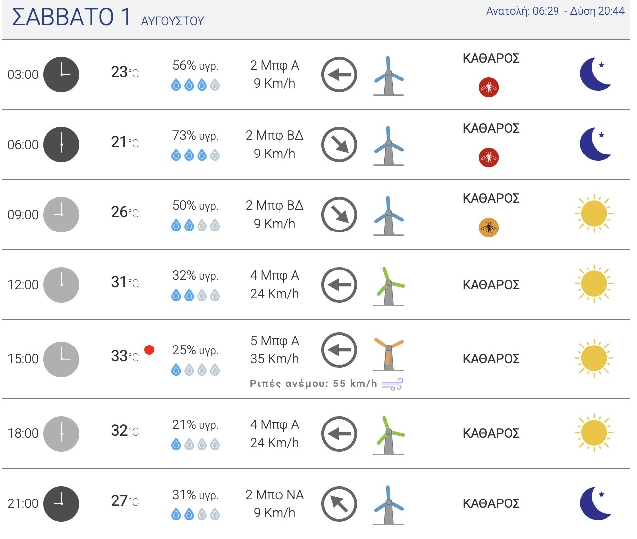Click the clock icon for 03:00

(61, 75)
